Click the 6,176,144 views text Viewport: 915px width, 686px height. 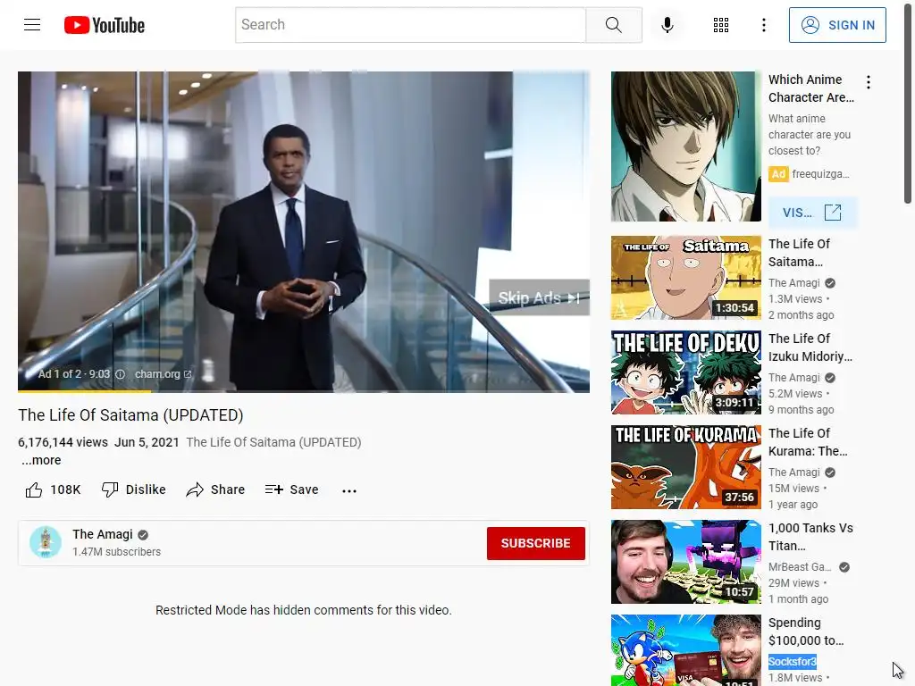coord(63,442)
